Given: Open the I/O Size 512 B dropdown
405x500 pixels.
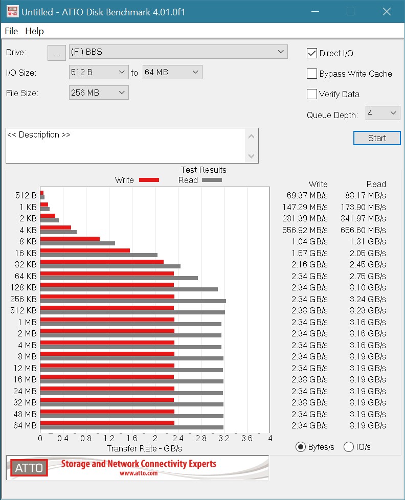Looking at the screenshot, I should coord(99,72).
